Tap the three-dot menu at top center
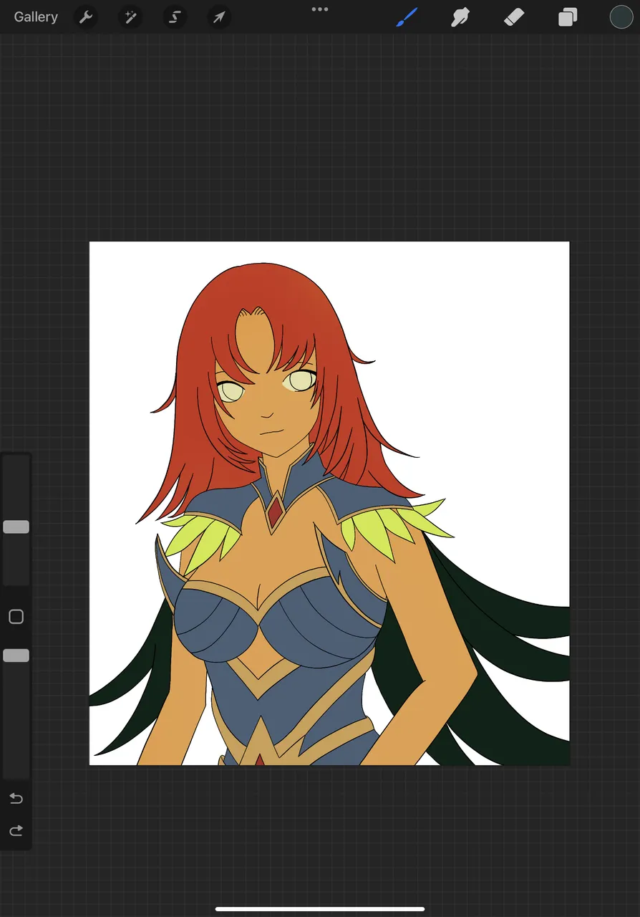 tap(320, 9)
